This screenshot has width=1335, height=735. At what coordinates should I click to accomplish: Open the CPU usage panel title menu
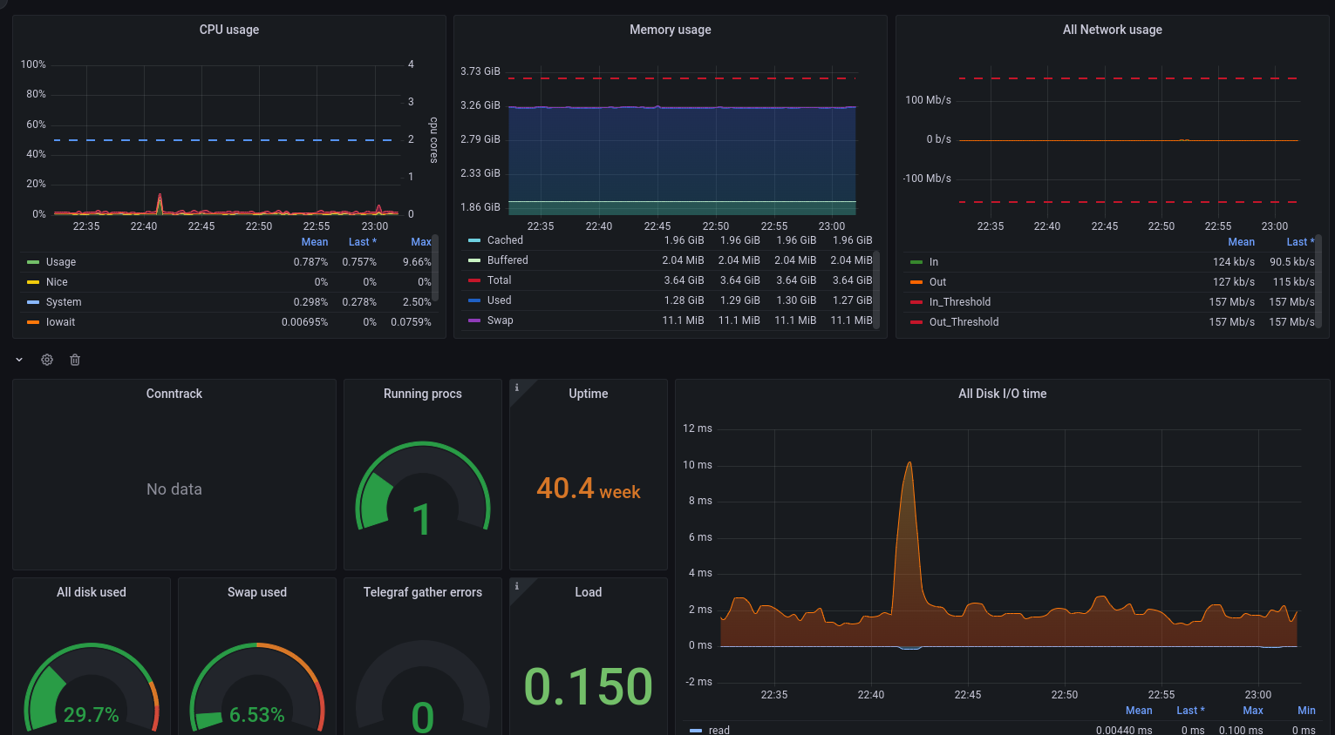pyautogui.click(x=229, y=30)
